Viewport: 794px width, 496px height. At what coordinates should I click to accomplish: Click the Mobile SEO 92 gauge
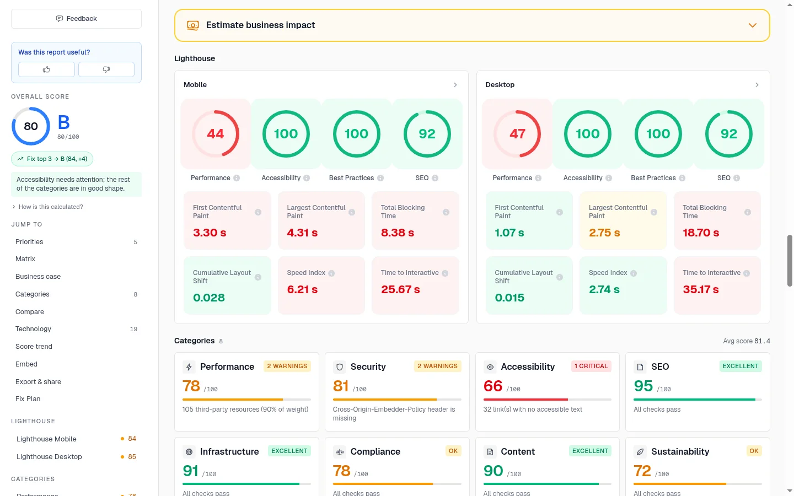point(427,134)
